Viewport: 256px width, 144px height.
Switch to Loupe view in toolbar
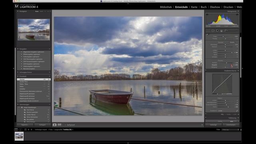pos(54,125)
